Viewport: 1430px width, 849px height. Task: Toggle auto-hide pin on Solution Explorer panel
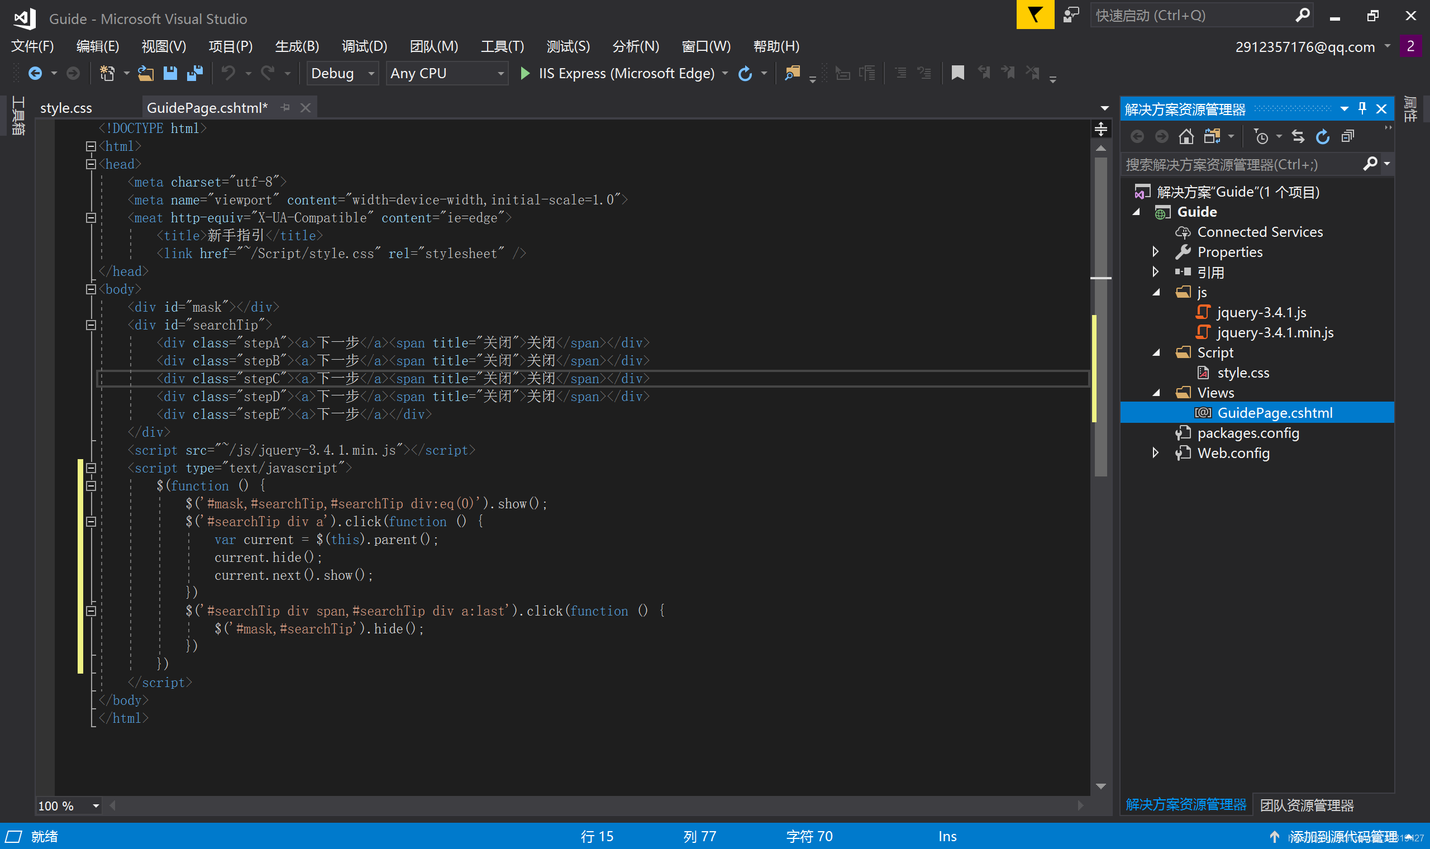1362,109
